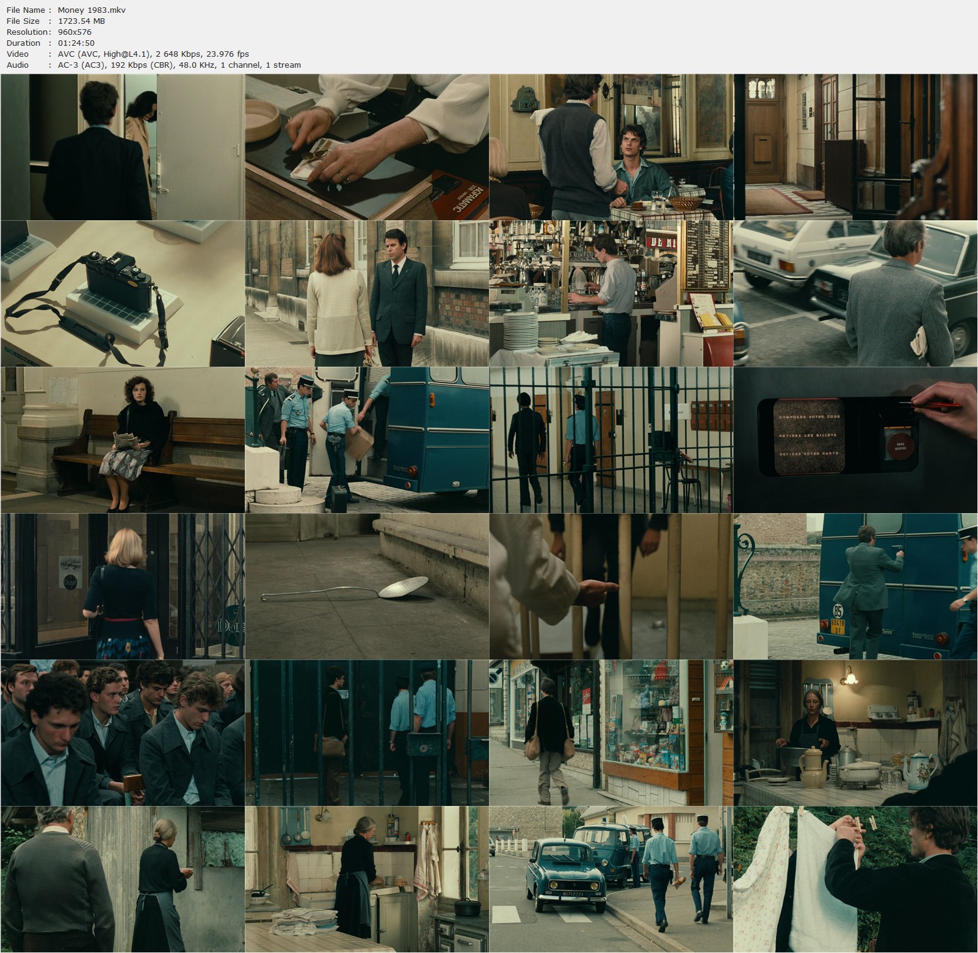Viewport: 978px width, 953px height.
Task: Open the waiter and seated man frame
Action: coord(611,147)
